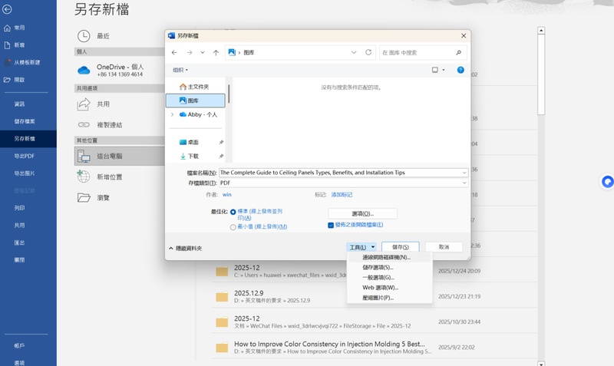Click the pin icon next to 桌面
Viewport: 614px width, 366px height.
[x=221, y=142]
